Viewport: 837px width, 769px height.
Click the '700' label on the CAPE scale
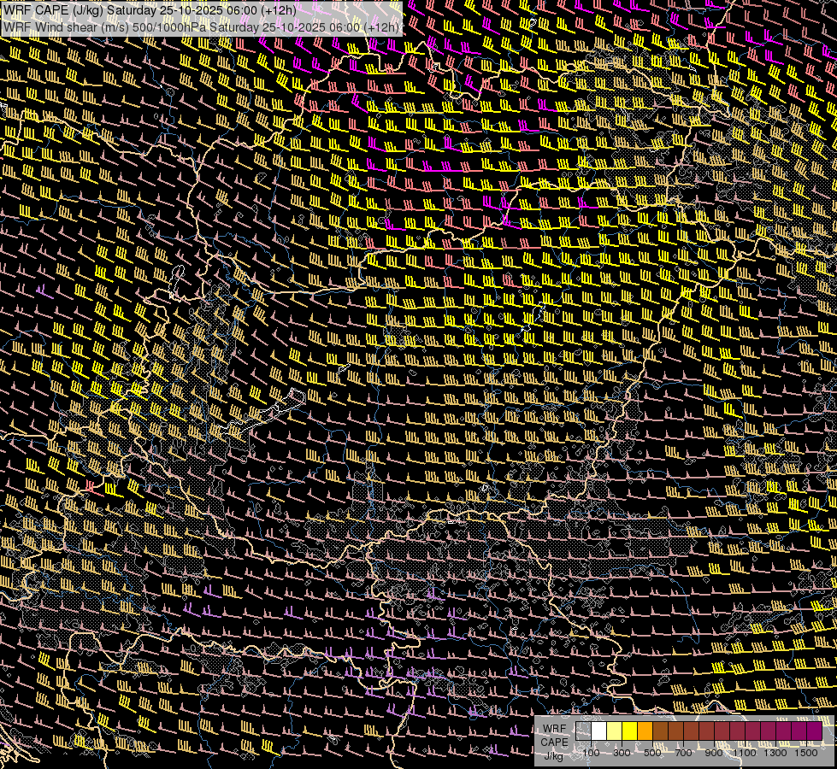pyautogui.click(x=683, y=753)
